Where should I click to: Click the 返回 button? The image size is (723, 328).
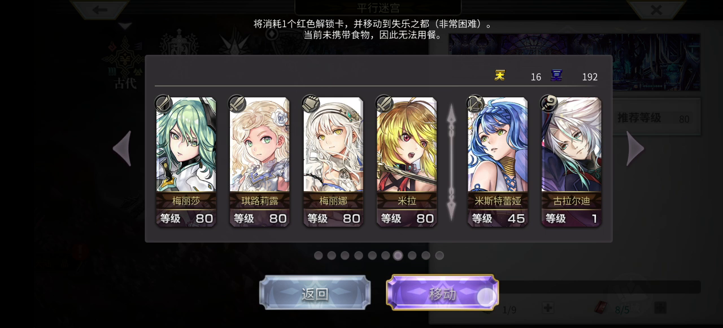coord(315,293)
